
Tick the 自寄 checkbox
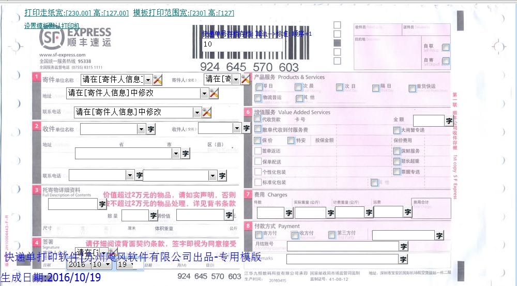(x=446, y=61)
